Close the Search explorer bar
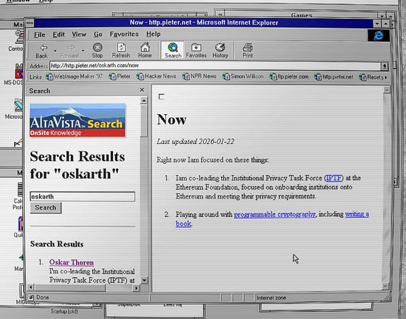 tap(141, 90)
